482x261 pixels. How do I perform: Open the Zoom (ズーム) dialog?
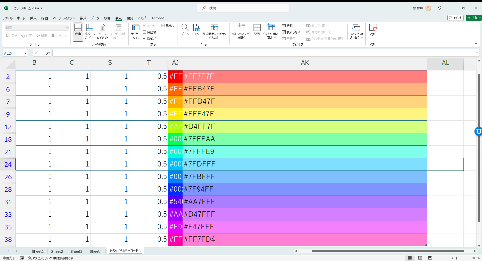tap(185, 30)
